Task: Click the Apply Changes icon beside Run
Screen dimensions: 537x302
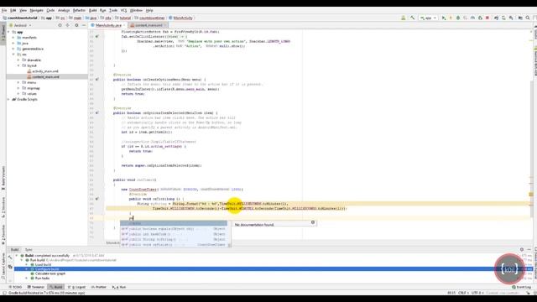Action: pos(451,18)
